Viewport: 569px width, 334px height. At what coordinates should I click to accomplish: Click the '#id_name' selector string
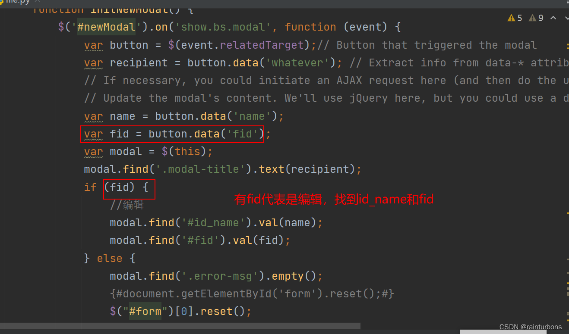pos(213,223)
